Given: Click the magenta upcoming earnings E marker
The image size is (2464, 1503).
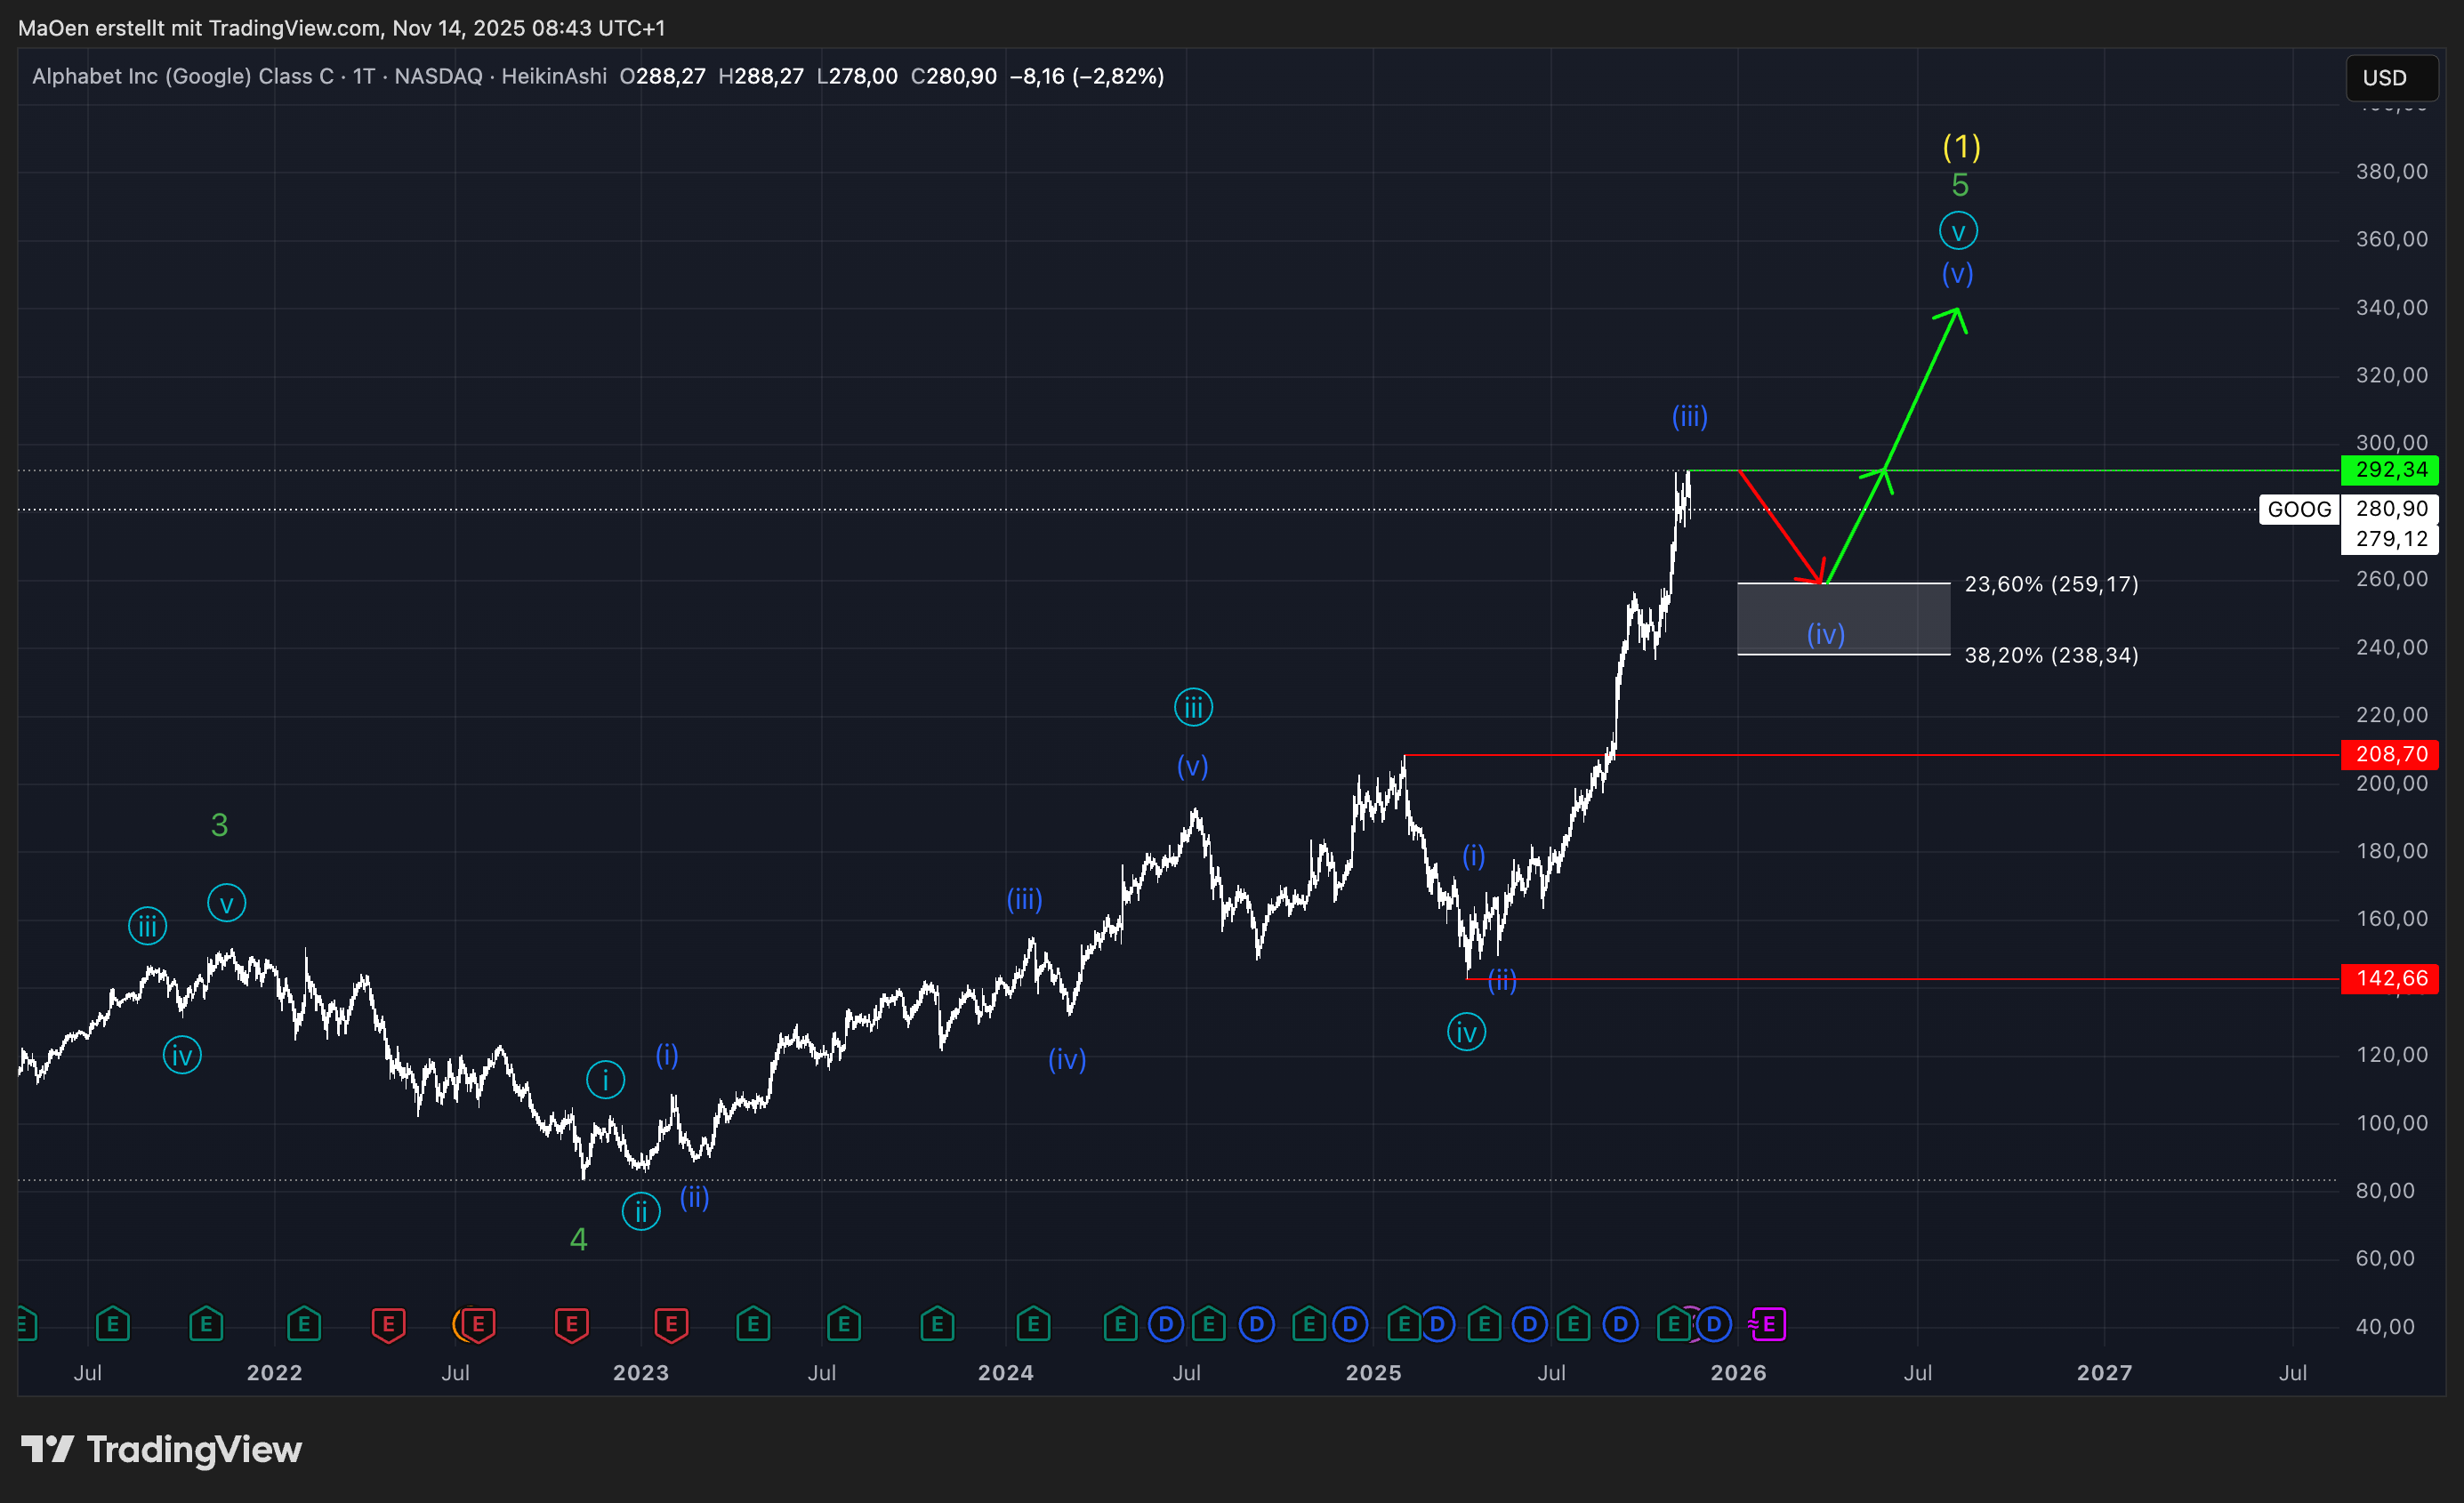Looking at the screenshot, I should pos(1768,1325).
